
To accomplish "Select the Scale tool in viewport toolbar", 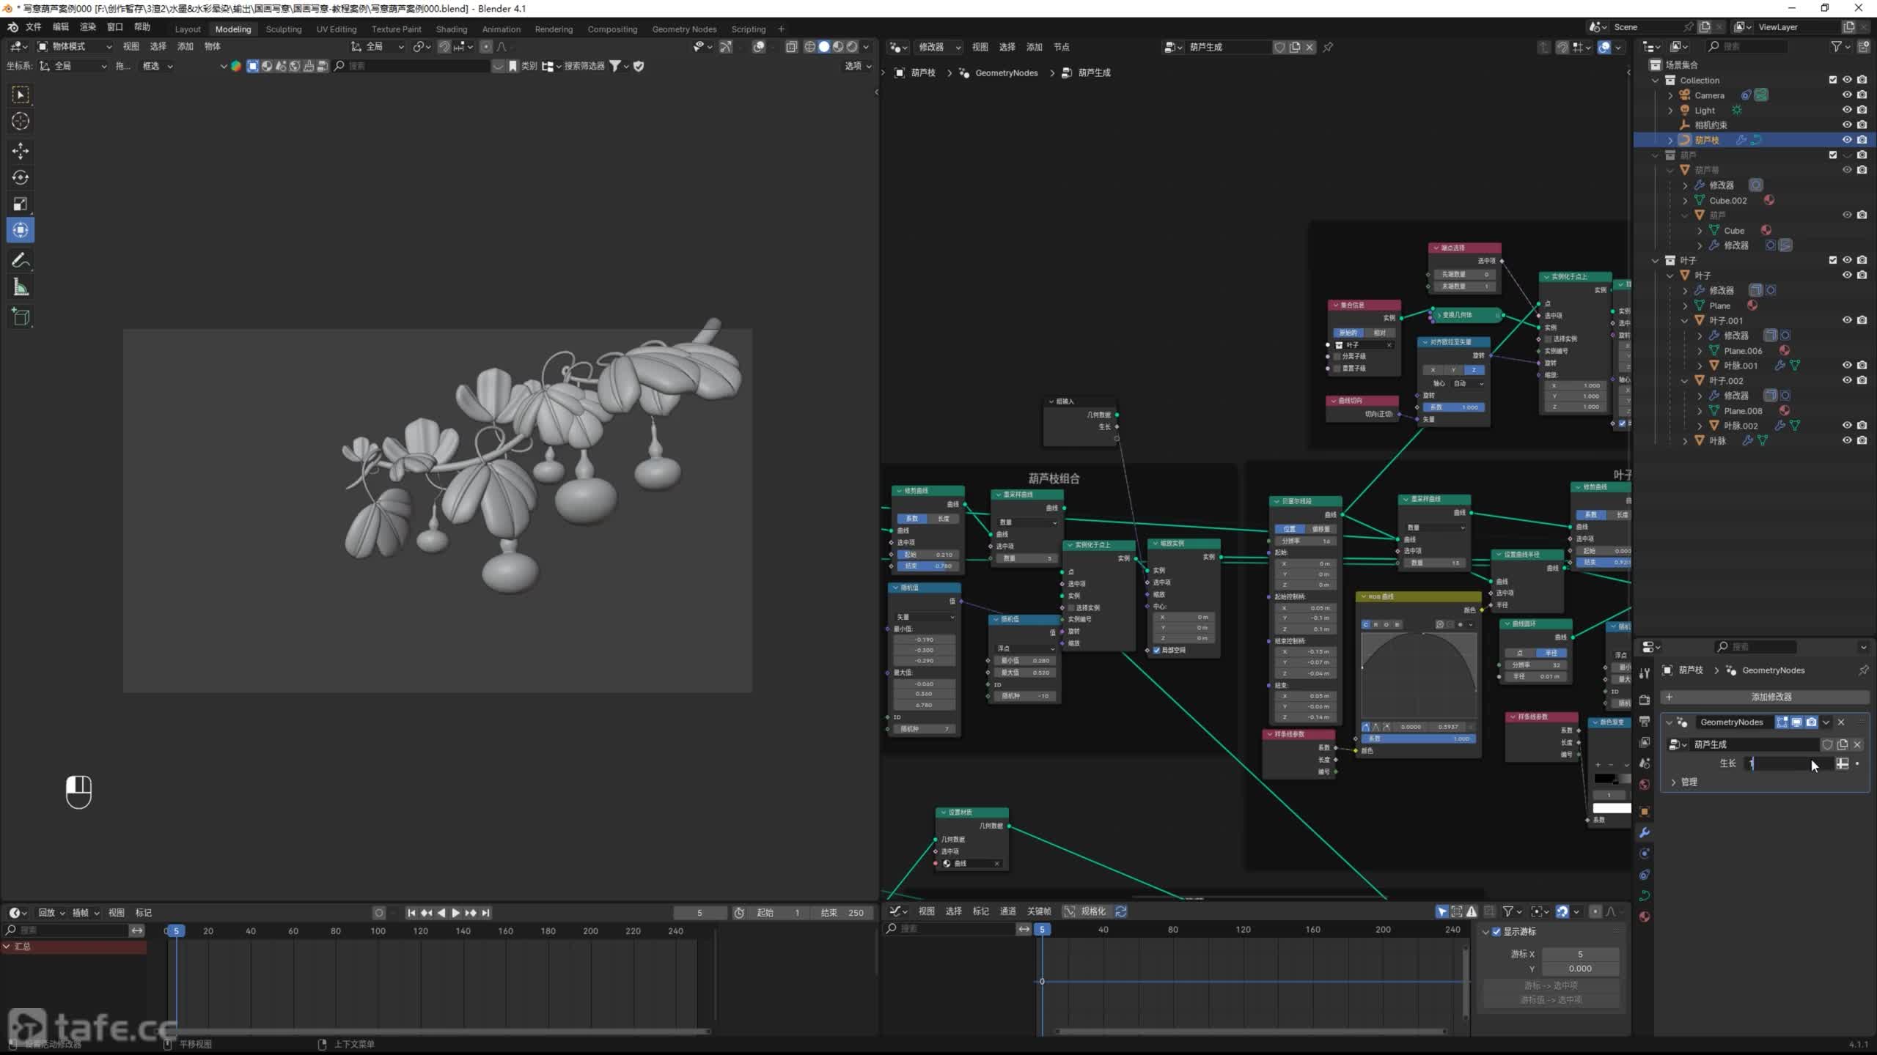I will coord(21,204).
